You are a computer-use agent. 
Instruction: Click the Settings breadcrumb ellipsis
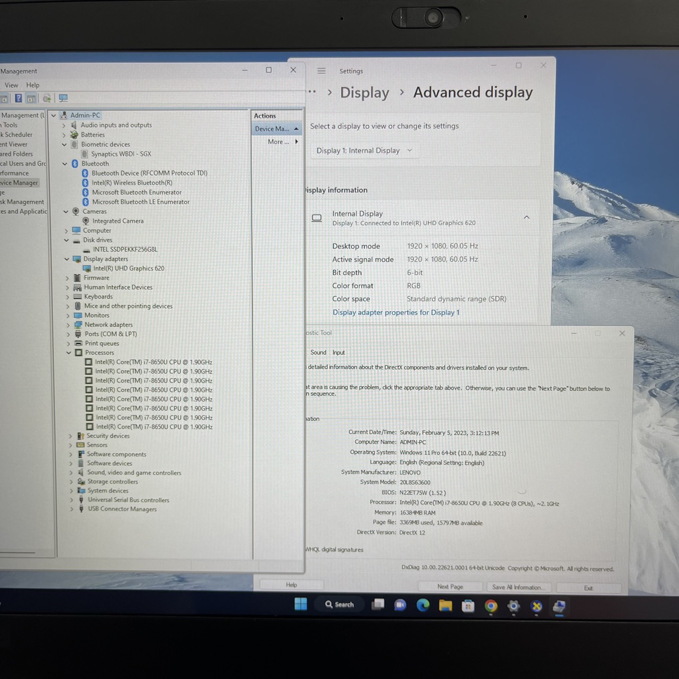(x=312, y=92)
